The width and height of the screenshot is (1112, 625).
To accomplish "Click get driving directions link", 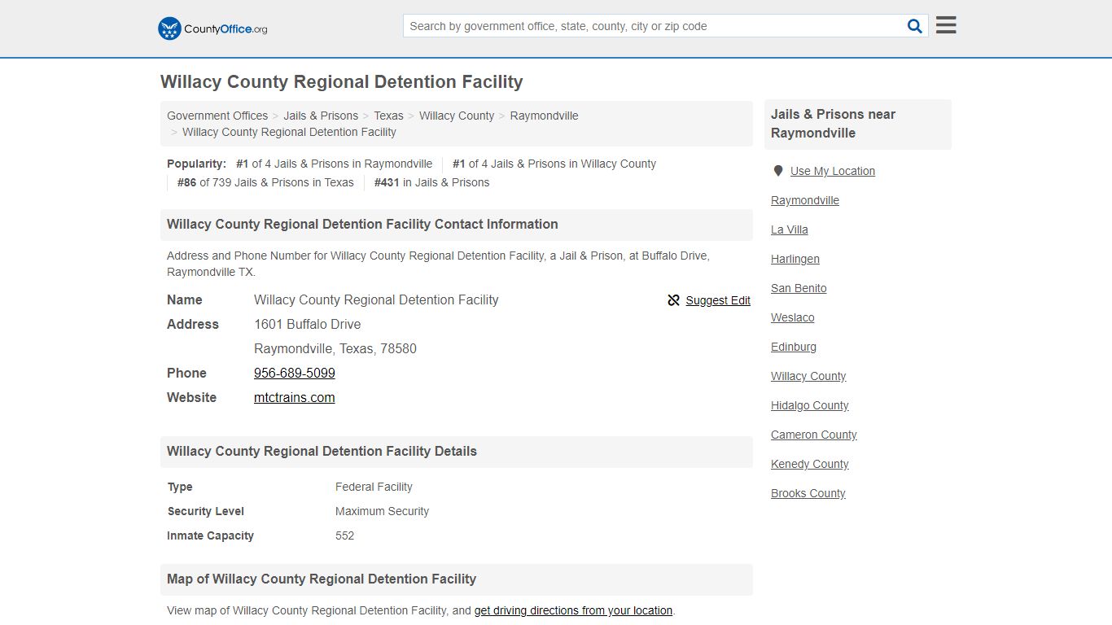I will point(573,610).
